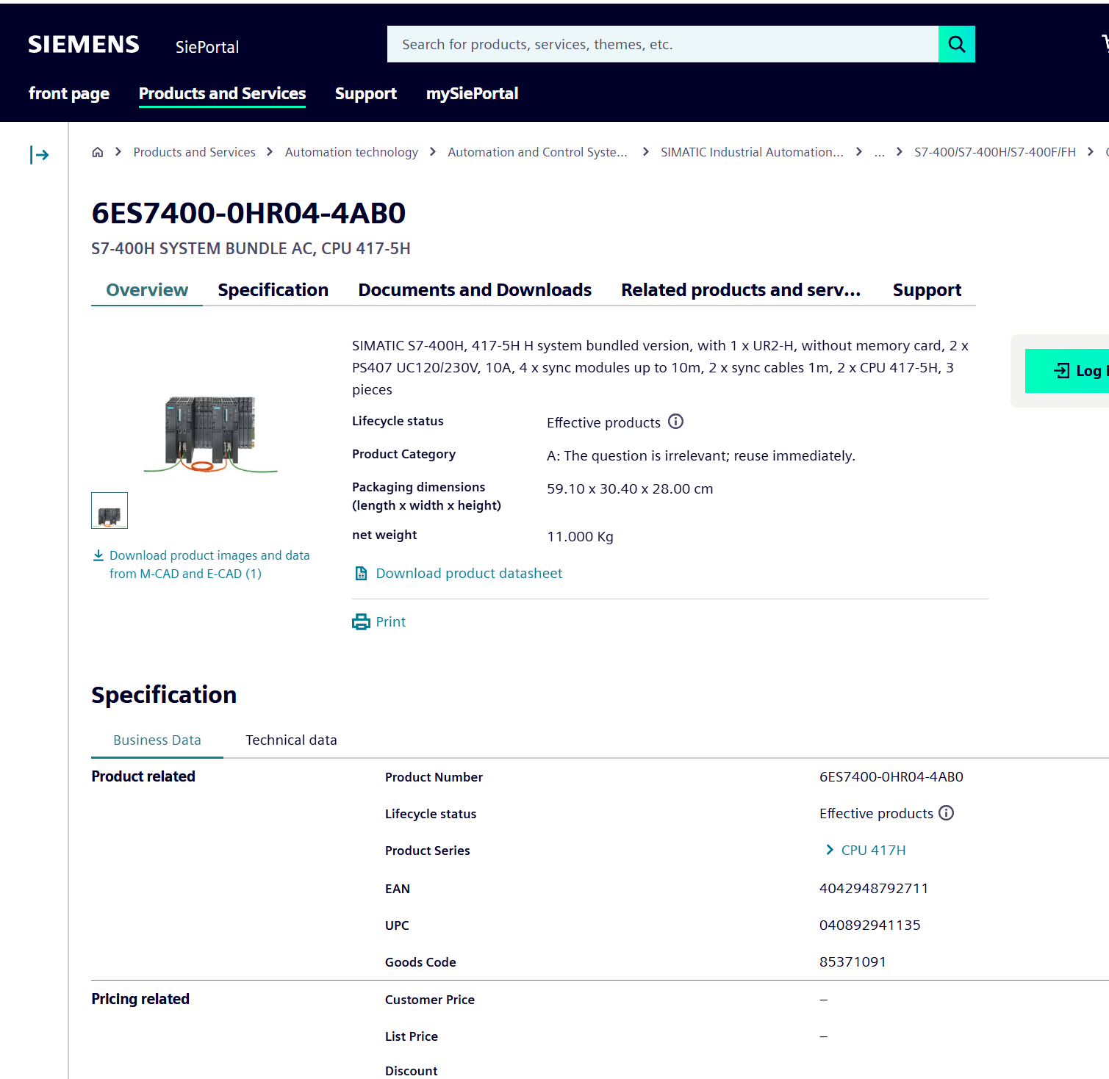Image resolution: width=1109 pixels, height=1079 pixels.
Task: Select the Documents and Downloads tab
Action: pos(475,290)
